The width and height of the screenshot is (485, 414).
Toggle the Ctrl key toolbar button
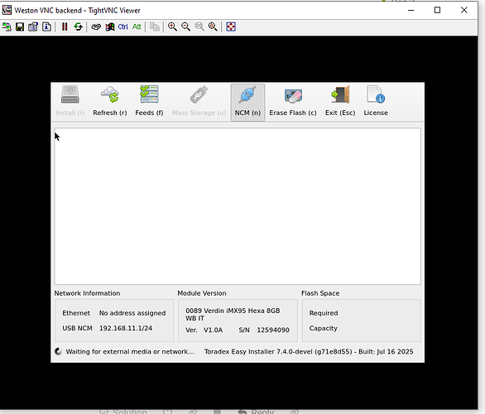(x=122, y=27)
